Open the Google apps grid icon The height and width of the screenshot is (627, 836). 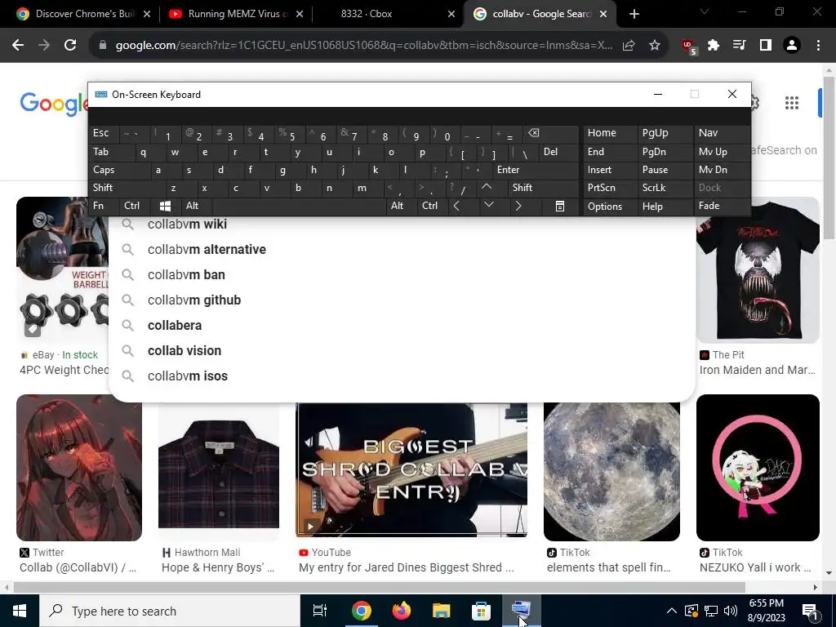pos(792,103)
